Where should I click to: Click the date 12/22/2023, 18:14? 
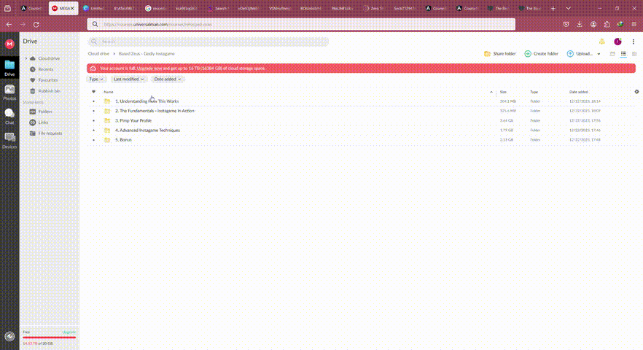pos(585,101)
